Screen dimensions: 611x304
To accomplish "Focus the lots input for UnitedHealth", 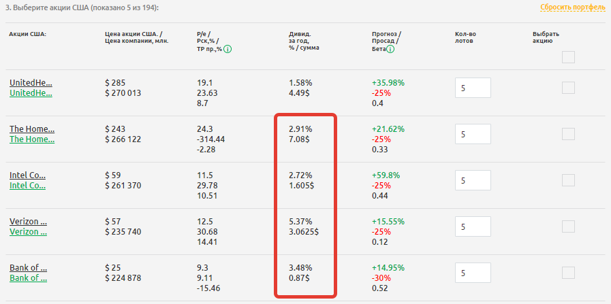I will 472,88.
